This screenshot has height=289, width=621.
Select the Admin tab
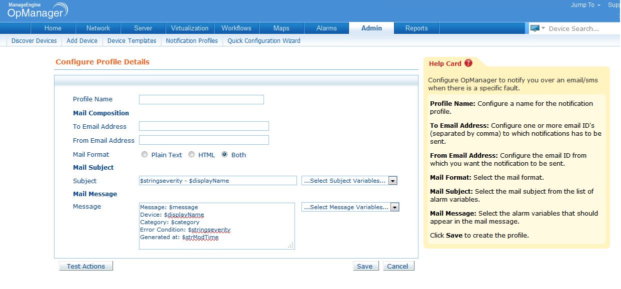(x=371, y=28)
